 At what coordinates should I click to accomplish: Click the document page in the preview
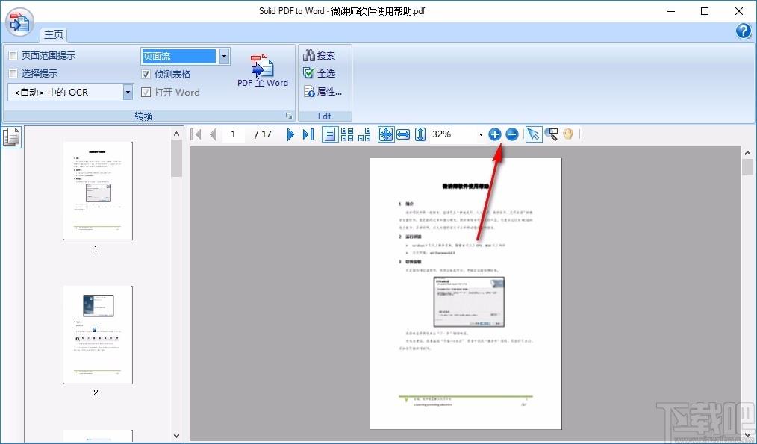point(466,293)
